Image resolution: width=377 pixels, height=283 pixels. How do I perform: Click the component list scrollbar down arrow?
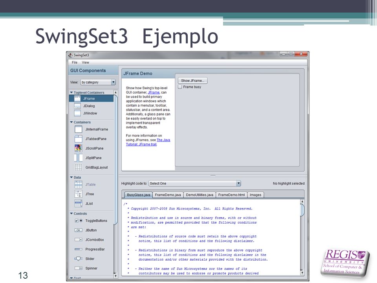[x=115, y=276]
